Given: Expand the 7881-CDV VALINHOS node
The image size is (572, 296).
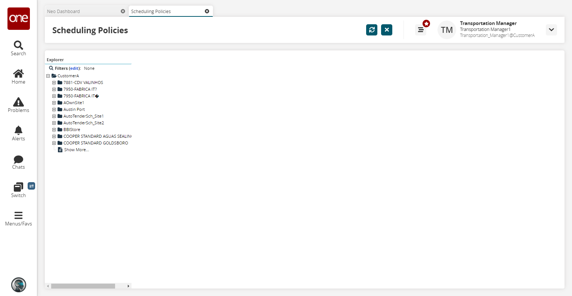Looking at the screenshot, I should click(x=54, y=82).
